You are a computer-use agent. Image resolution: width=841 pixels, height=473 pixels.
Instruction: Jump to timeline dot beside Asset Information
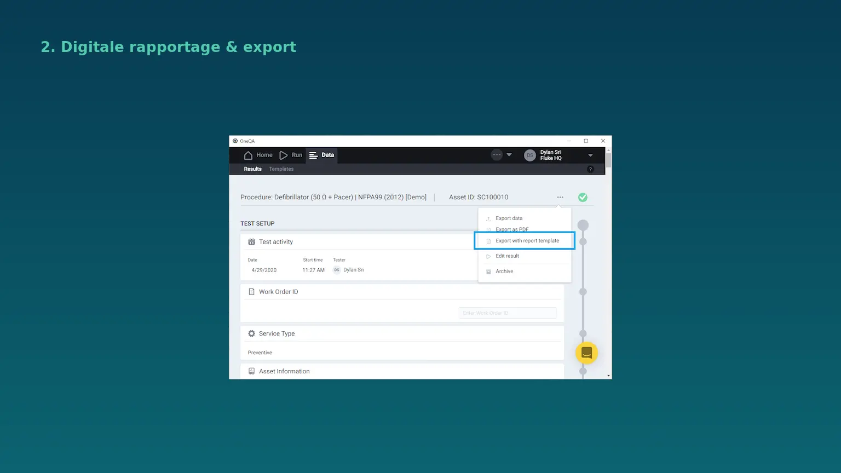(583, 371)
